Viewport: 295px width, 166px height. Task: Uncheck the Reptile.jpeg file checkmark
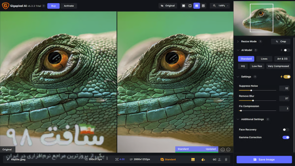[x=8, y=159]
